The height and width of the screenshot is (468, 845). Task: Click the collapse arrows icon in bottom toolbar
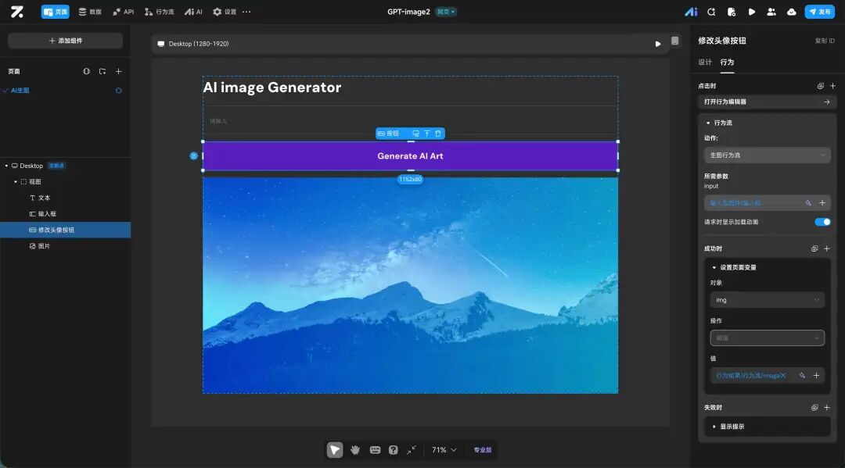(412, 450)
